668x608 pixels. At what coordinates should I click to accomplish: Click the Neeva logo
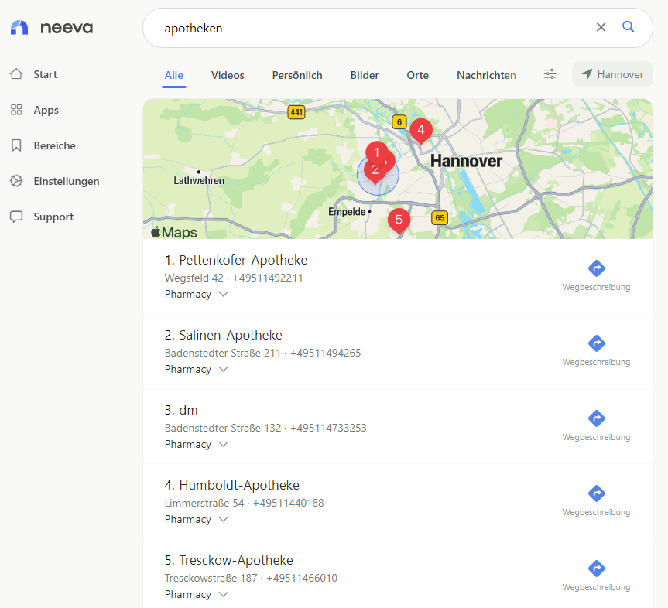pos(52,28)
